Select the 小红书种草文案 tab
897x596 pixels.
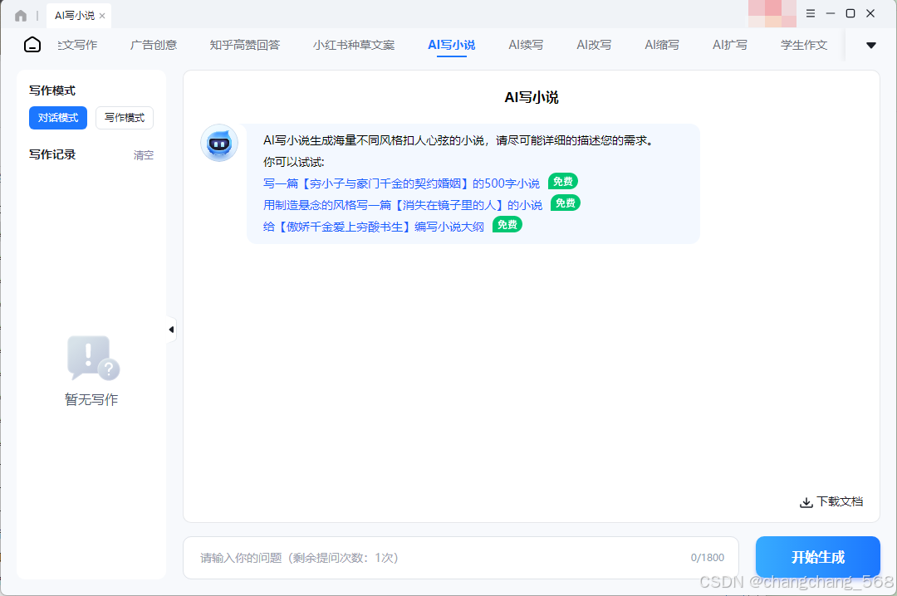coord(354,45)
